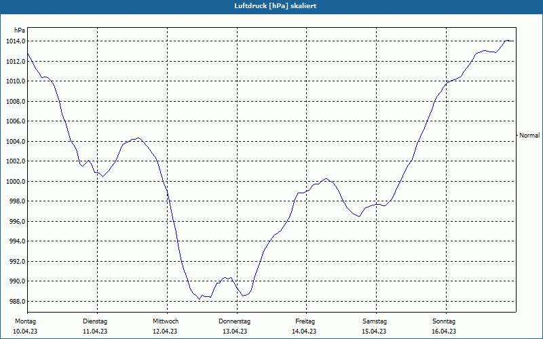Click the 994,0 y-axis value
Viewport: 543px width, 339px height.
[16, 241]
